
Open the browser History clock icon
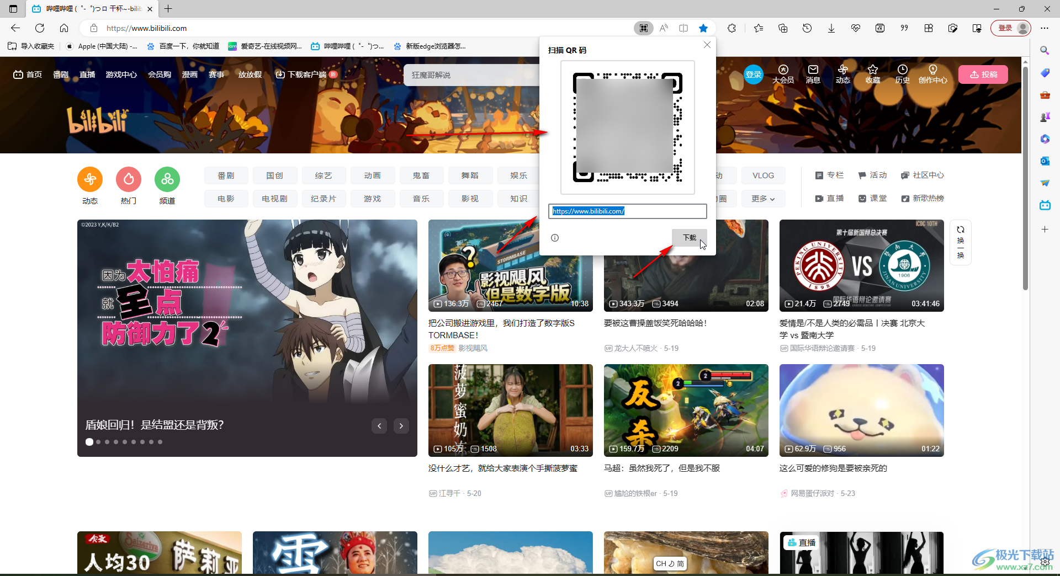pos(807,28)
